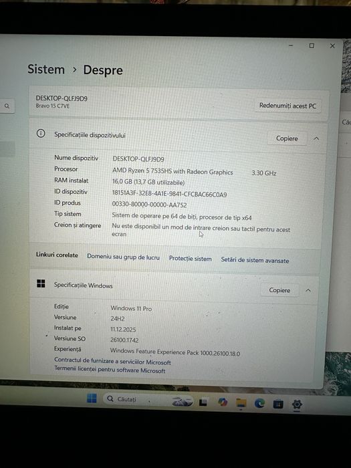Click the AMD Ryzen 5 7535HS processor value
Screen dimensions: 351x468
172,171
